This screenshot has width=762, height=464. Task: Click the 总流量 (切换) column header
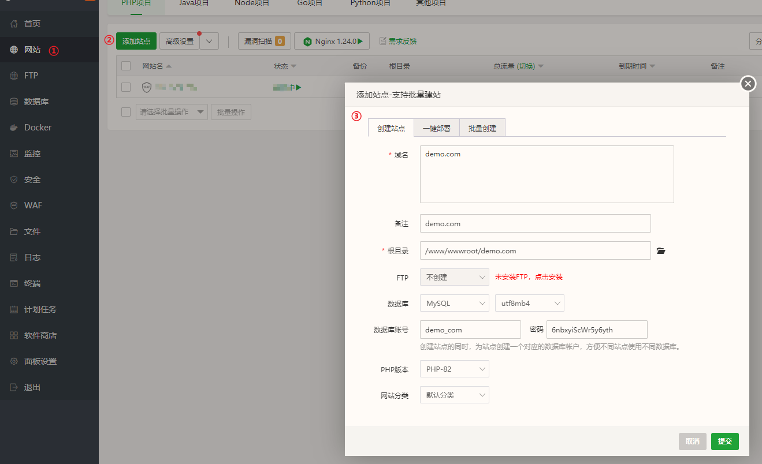(518, 66)
